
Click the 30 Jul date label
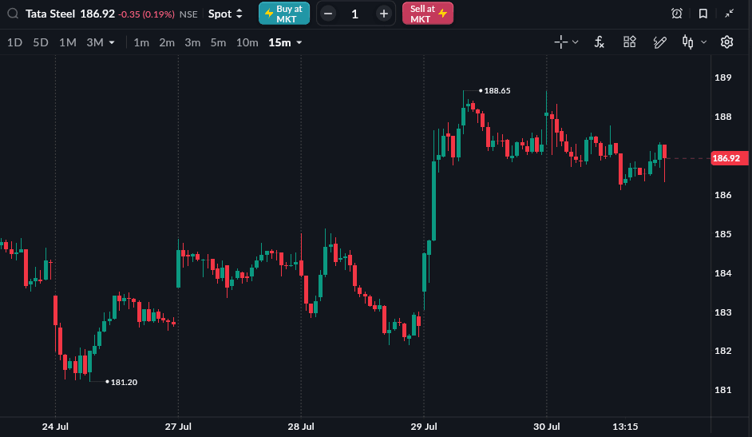click(547, 427)
